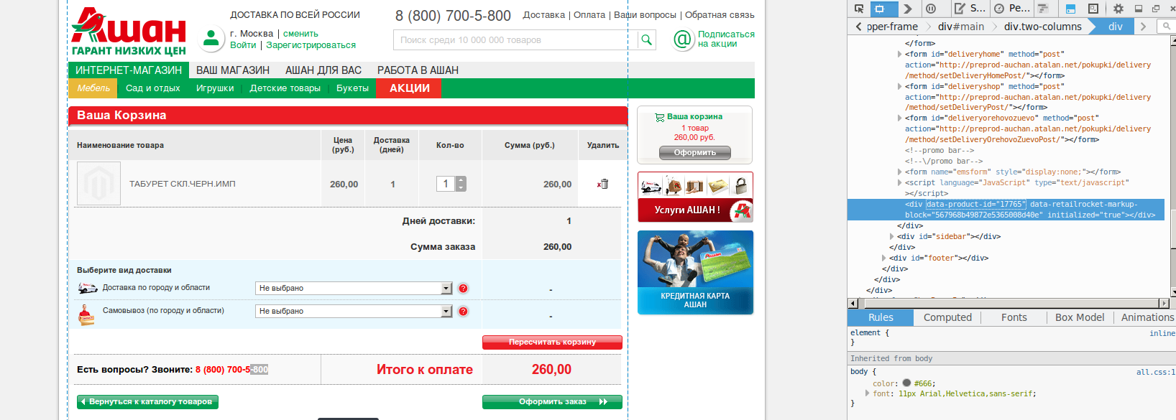1176x420 pixels.
Task: Open ВАШ МАГАЗИН menu item
Action: (x=233, y=70)
